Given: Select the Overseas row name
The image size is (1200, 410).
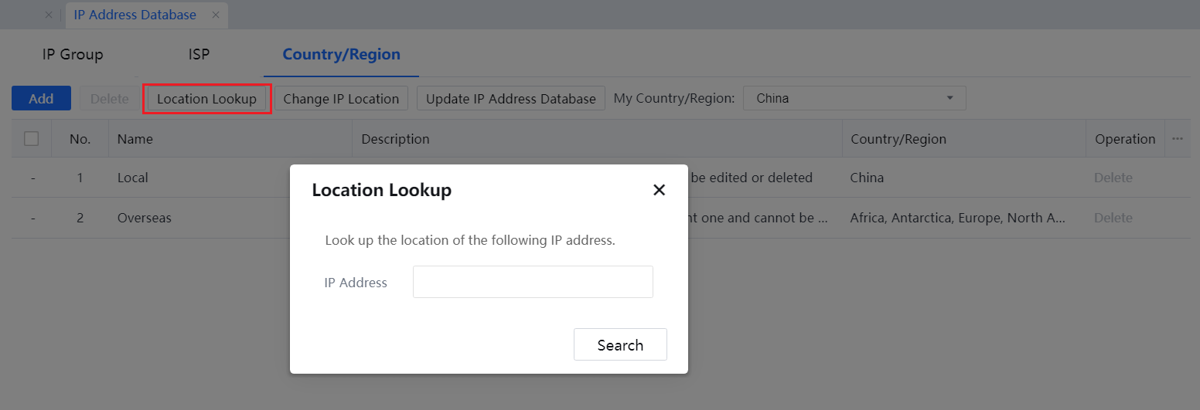Looking at the screenshot, I should click(x=145, y=218).
